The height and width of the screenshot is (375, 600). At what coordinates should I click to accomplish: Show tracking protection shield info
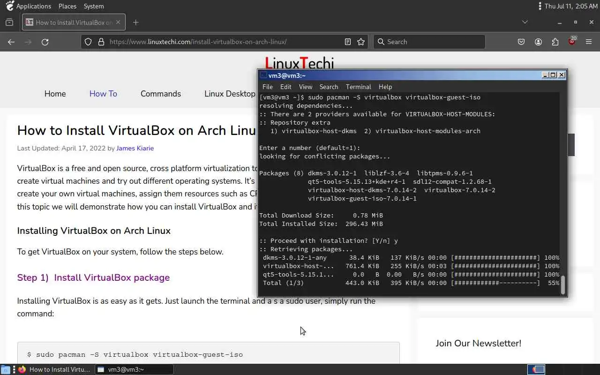pos(88,42)
